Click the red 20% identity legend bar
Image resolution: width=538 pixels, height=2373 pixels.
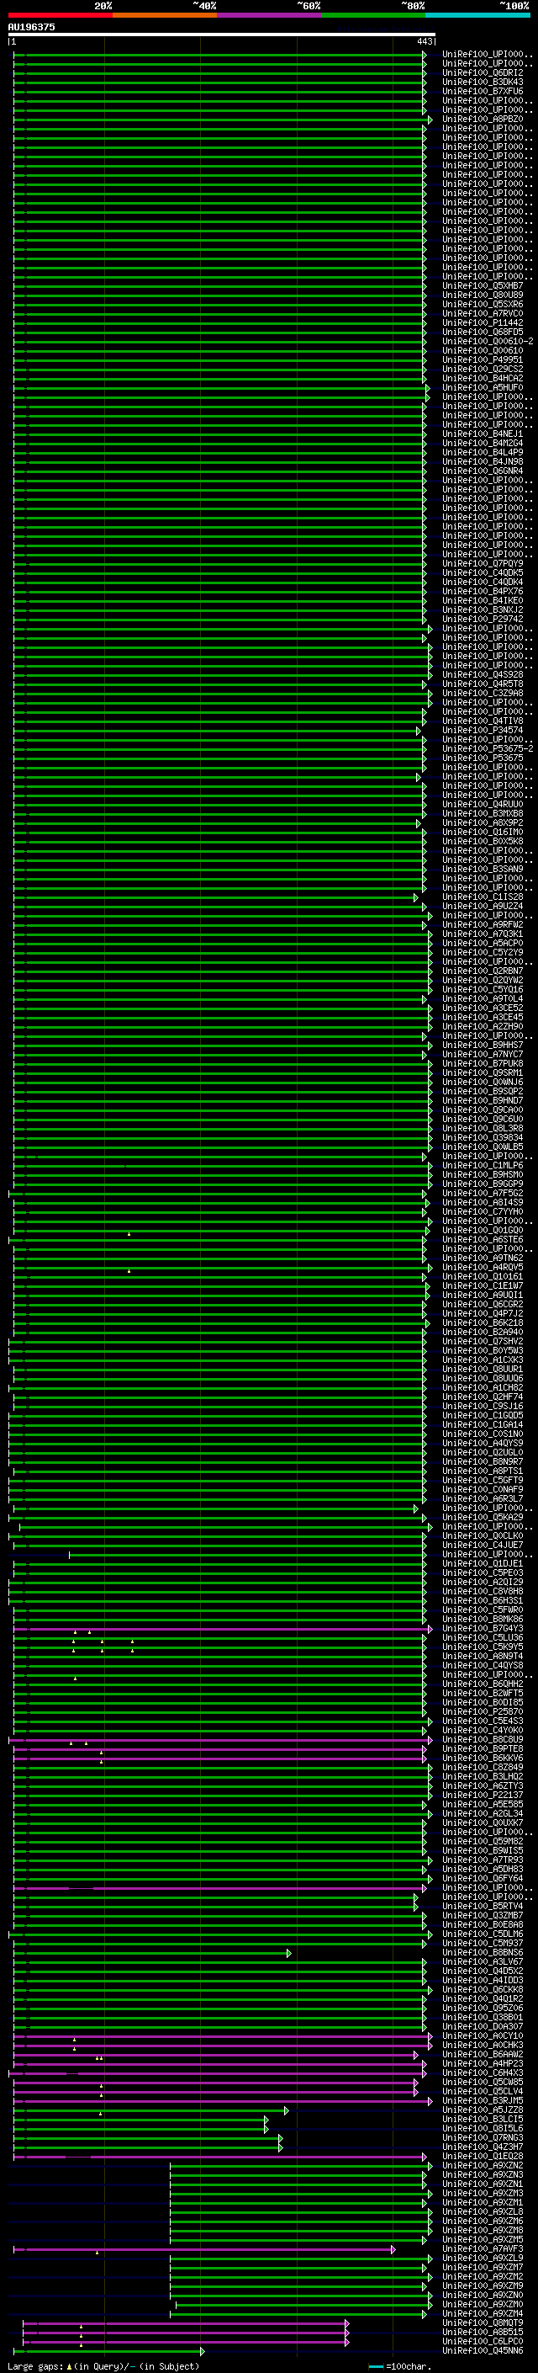pos(60,15)
